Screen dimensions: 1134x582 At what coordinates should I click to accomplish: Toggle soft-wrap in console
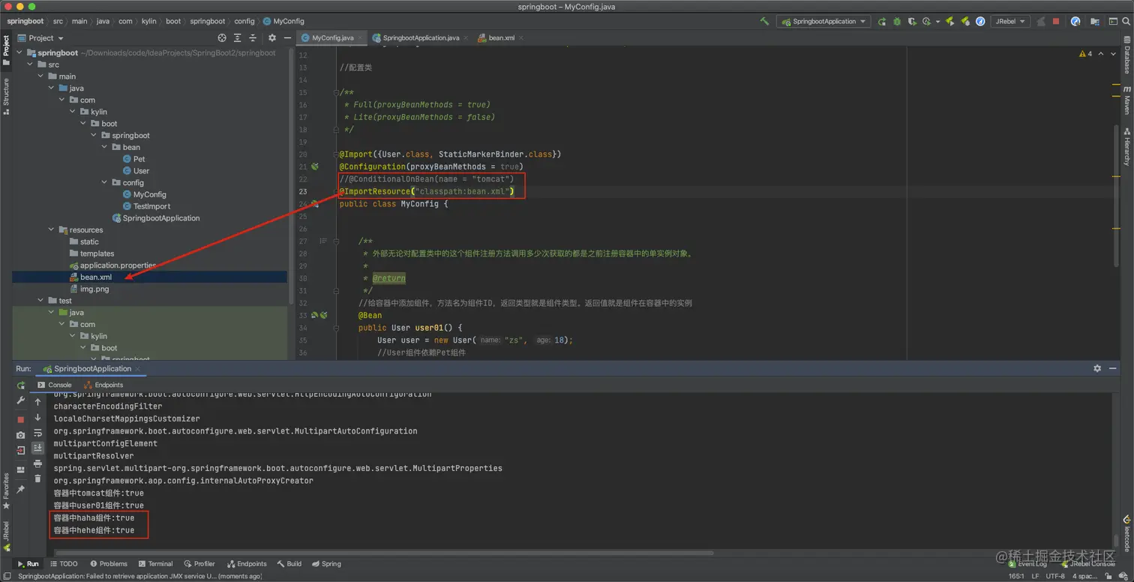(x=37, y=433)
